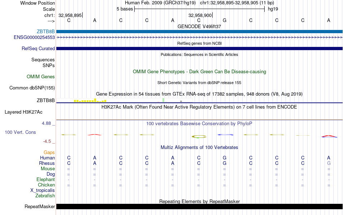Click the Gaps label in Multiz track
343x215 pixels.
(49, 153)
